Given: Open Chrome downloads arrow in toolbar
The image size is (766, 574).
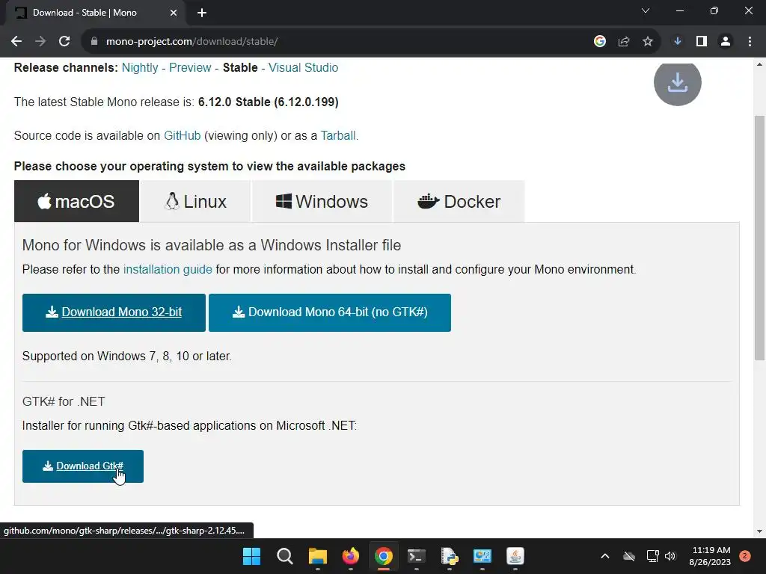Looking at the screenshot, I should tap(678, 42).
